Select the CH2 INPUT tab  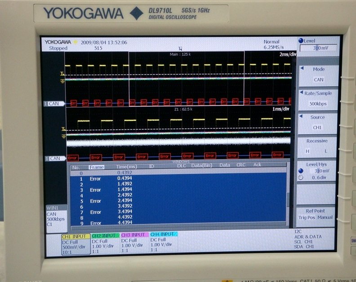pos(105,236)
